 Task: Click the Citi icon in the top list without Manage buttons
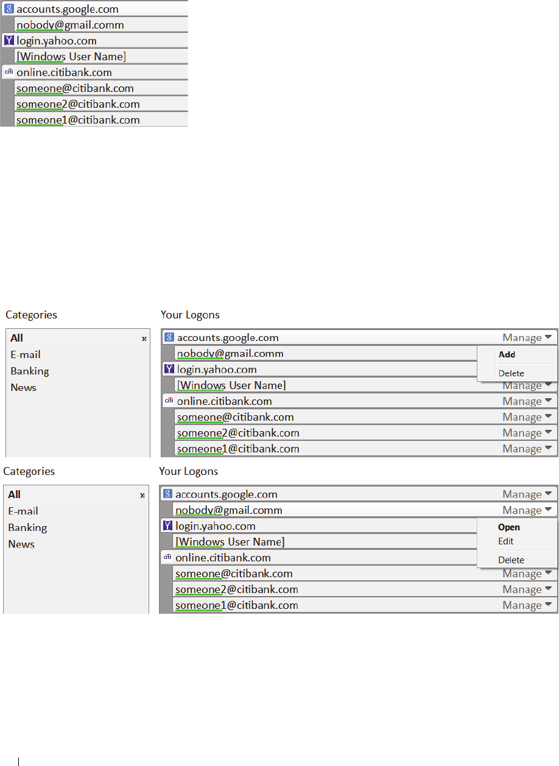pos(9,72)
